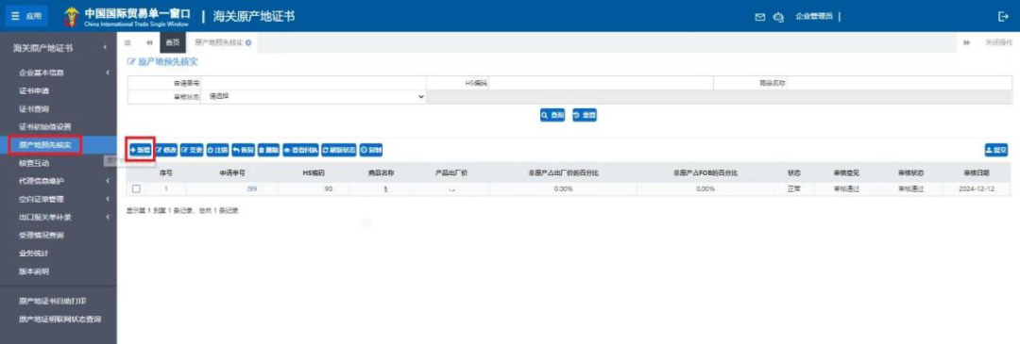
Task: Open the mail envelope icon in header
Action: 759,17
